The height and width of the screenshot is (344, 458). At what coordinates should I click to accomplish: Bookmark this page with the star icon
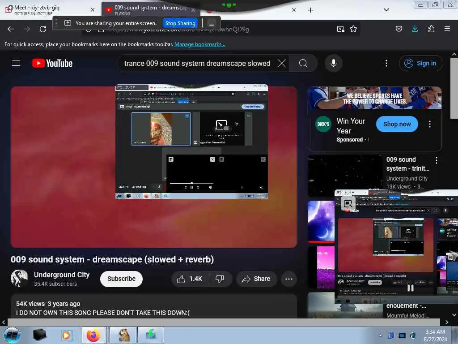(x=353, y=29)
